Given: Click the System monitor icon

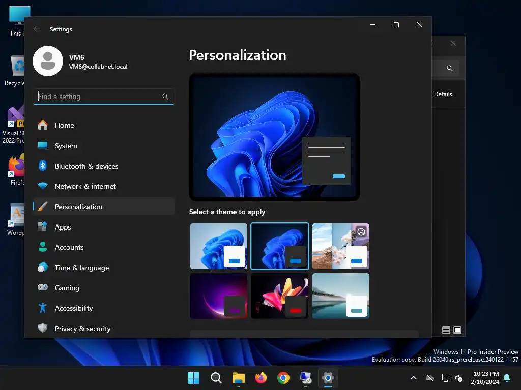Looking at the screenshot, I should point(43,145).
